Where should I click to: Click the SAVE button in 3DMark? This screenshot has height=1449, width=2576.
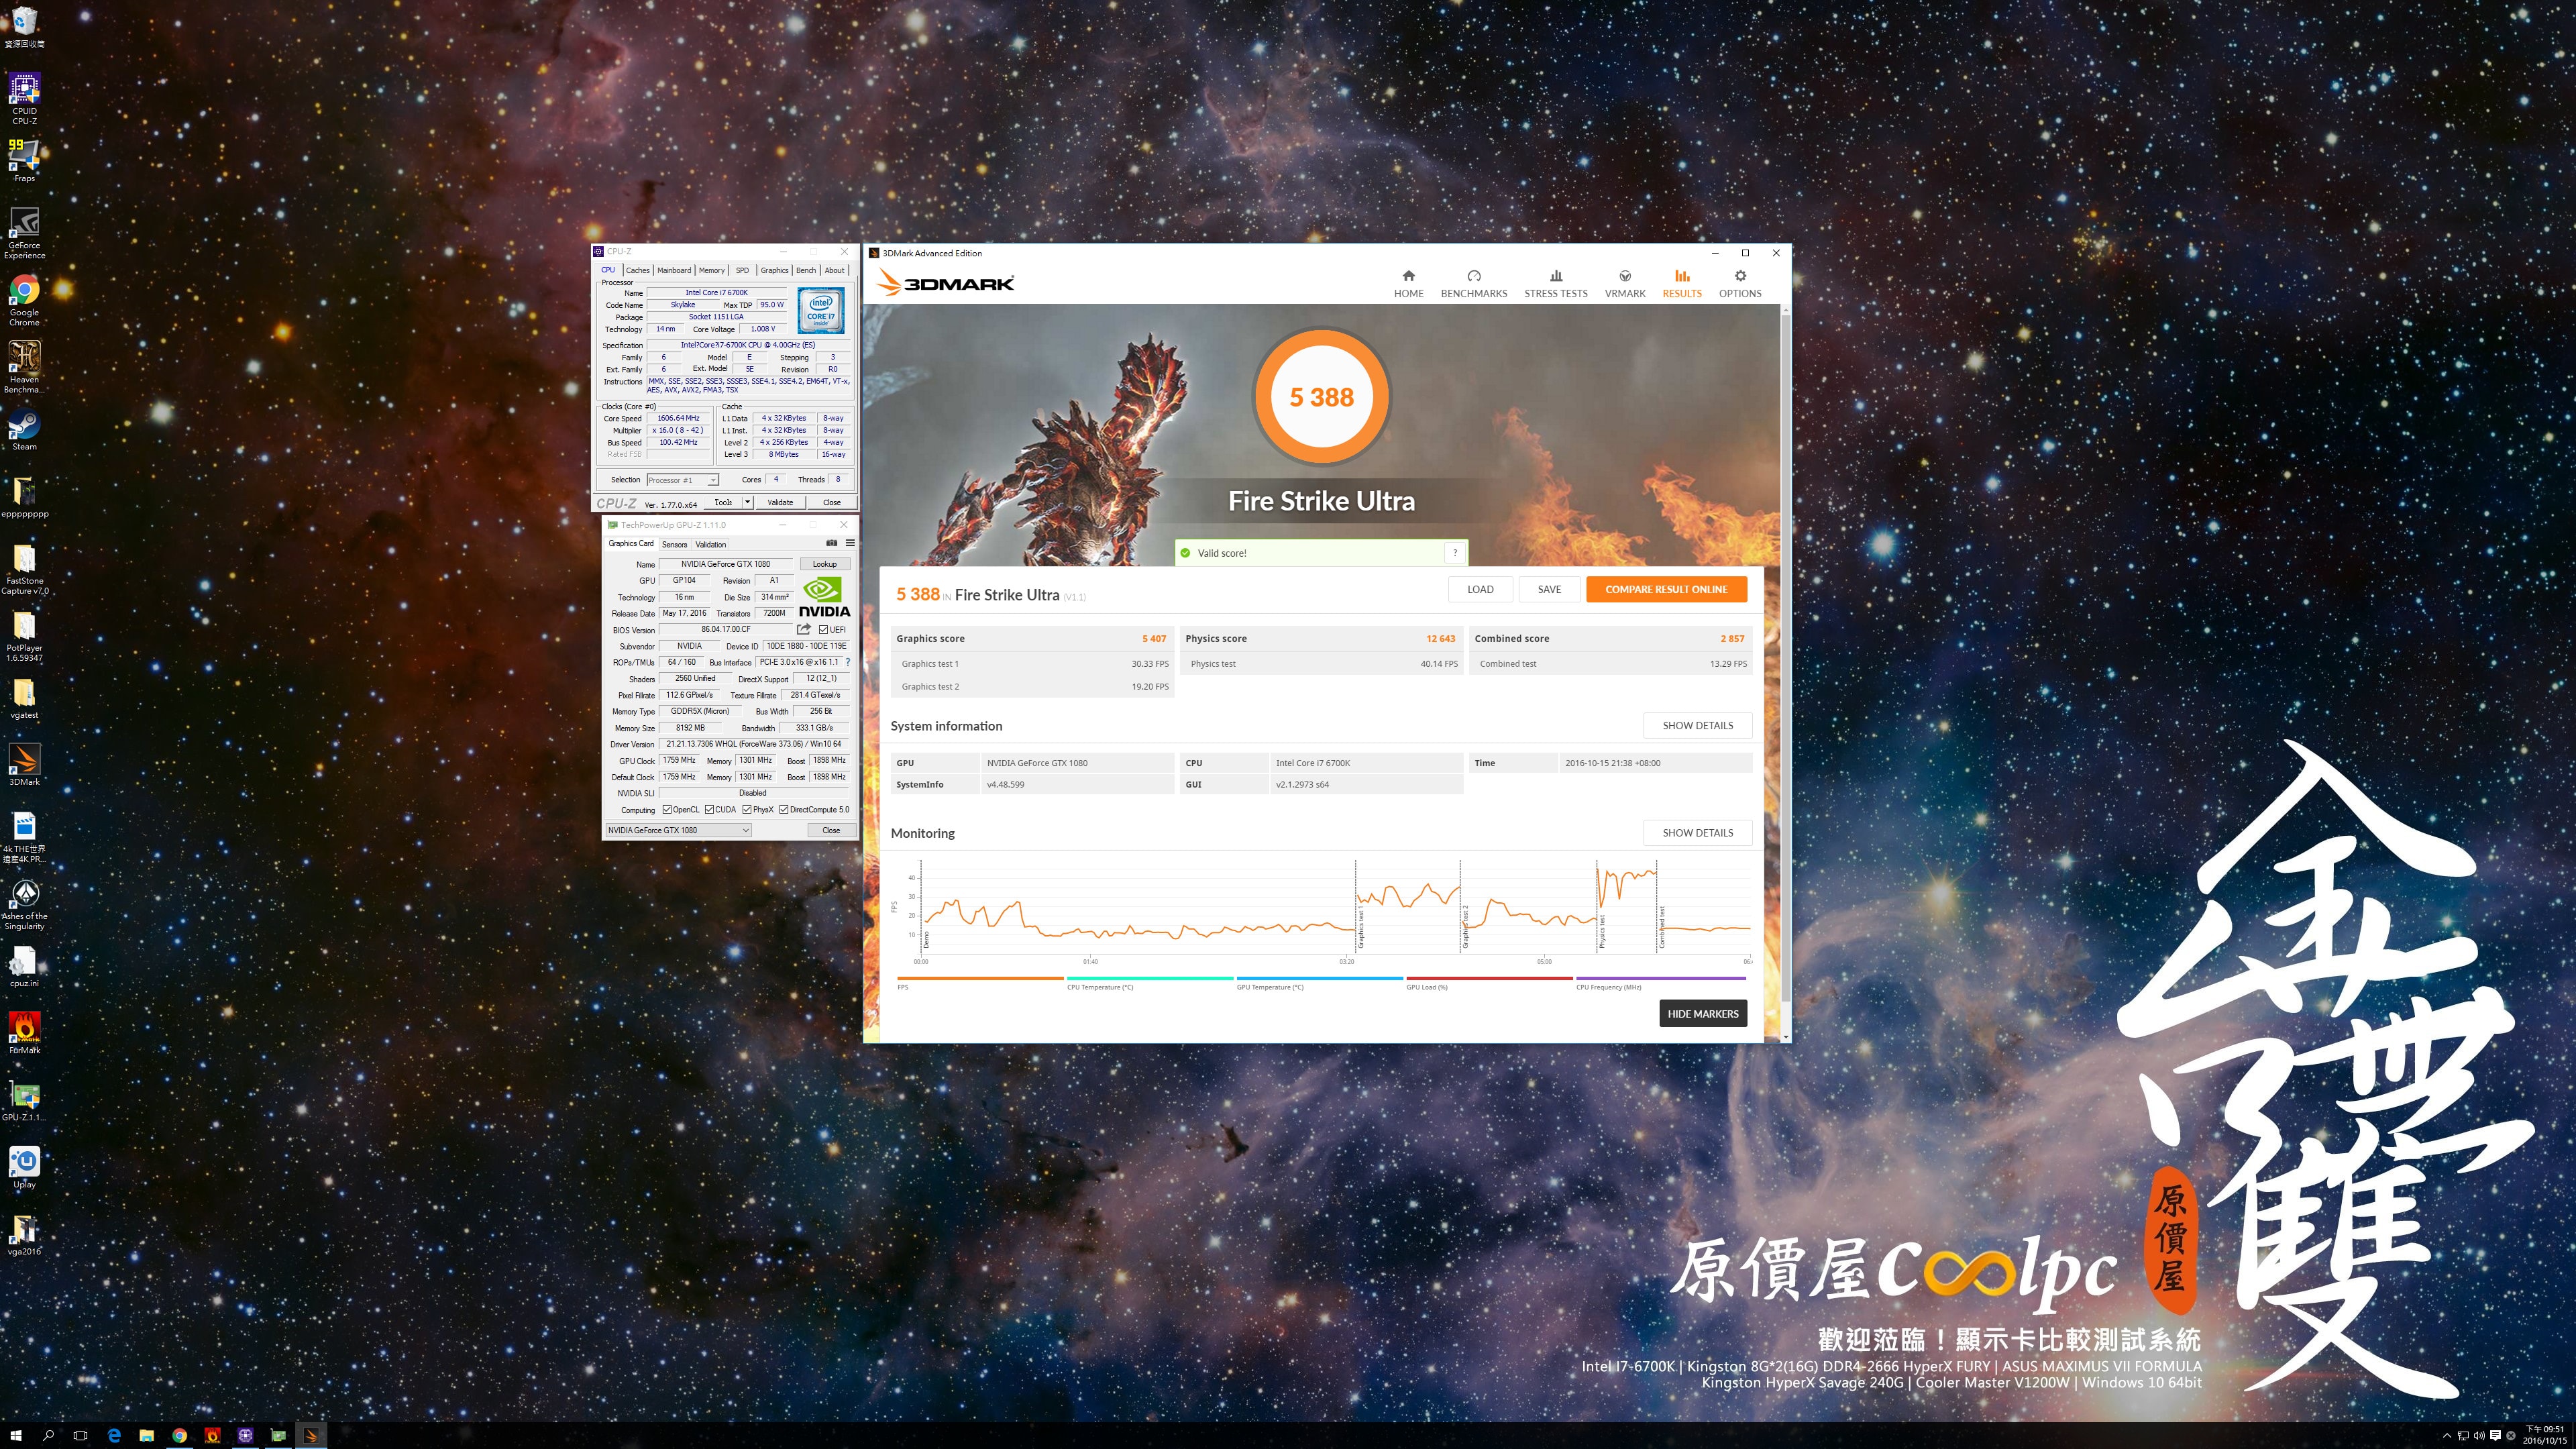pyautogui.click(x=1549, y=589)
